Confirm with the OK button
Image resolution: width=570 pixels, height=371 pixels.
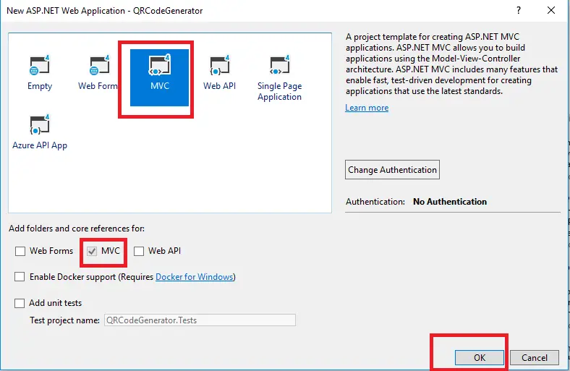click(x=479, y=357)
